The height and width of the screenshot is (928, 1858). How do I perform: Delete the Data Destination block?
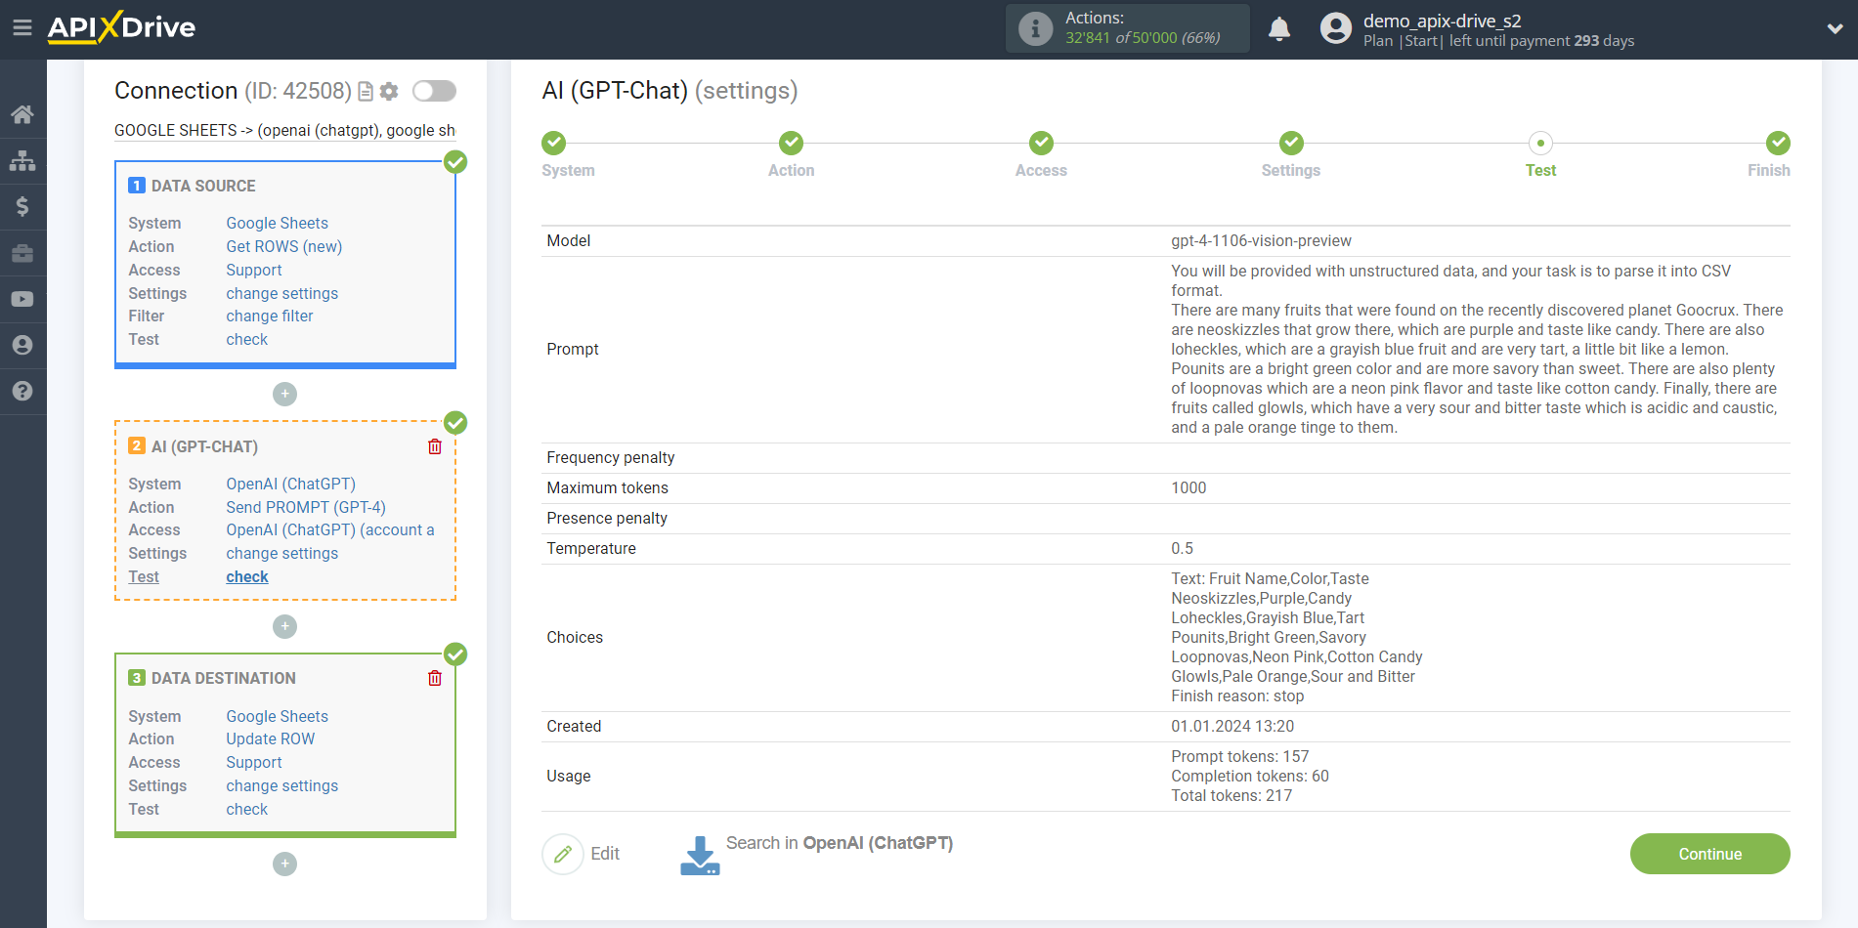435,678
